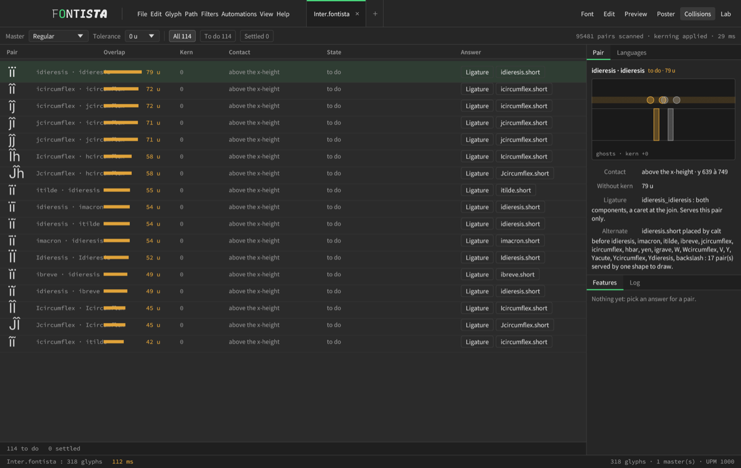The height and width of the screenshot is (468, 741).
Task: Click 'Inter.fontista : 318 glyphs' status text
Action: (x=55, y=462)
